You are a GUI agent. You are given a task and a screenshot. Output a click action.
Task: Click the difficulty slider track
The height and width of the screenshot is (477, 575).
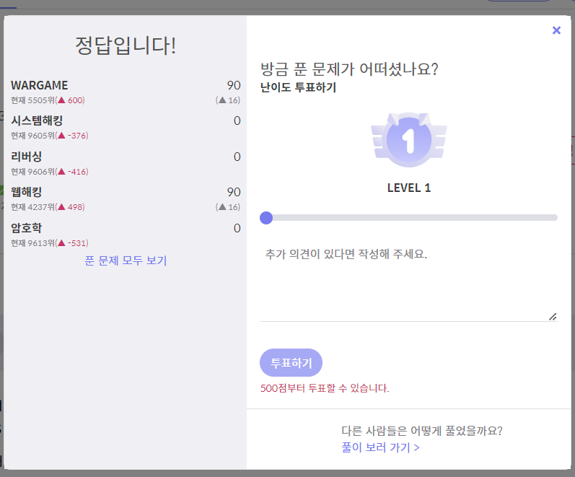pyautogui.click(x=408, y=218)
